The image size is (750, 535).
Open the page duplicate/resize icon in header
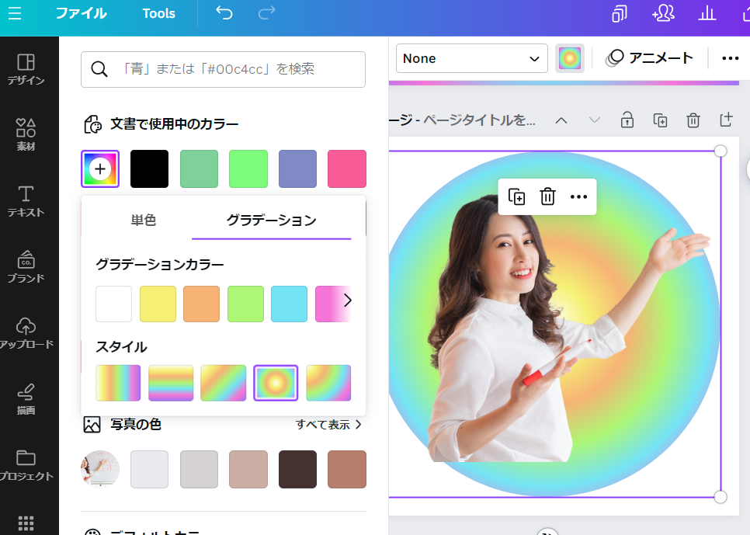(x=620, y=13)
